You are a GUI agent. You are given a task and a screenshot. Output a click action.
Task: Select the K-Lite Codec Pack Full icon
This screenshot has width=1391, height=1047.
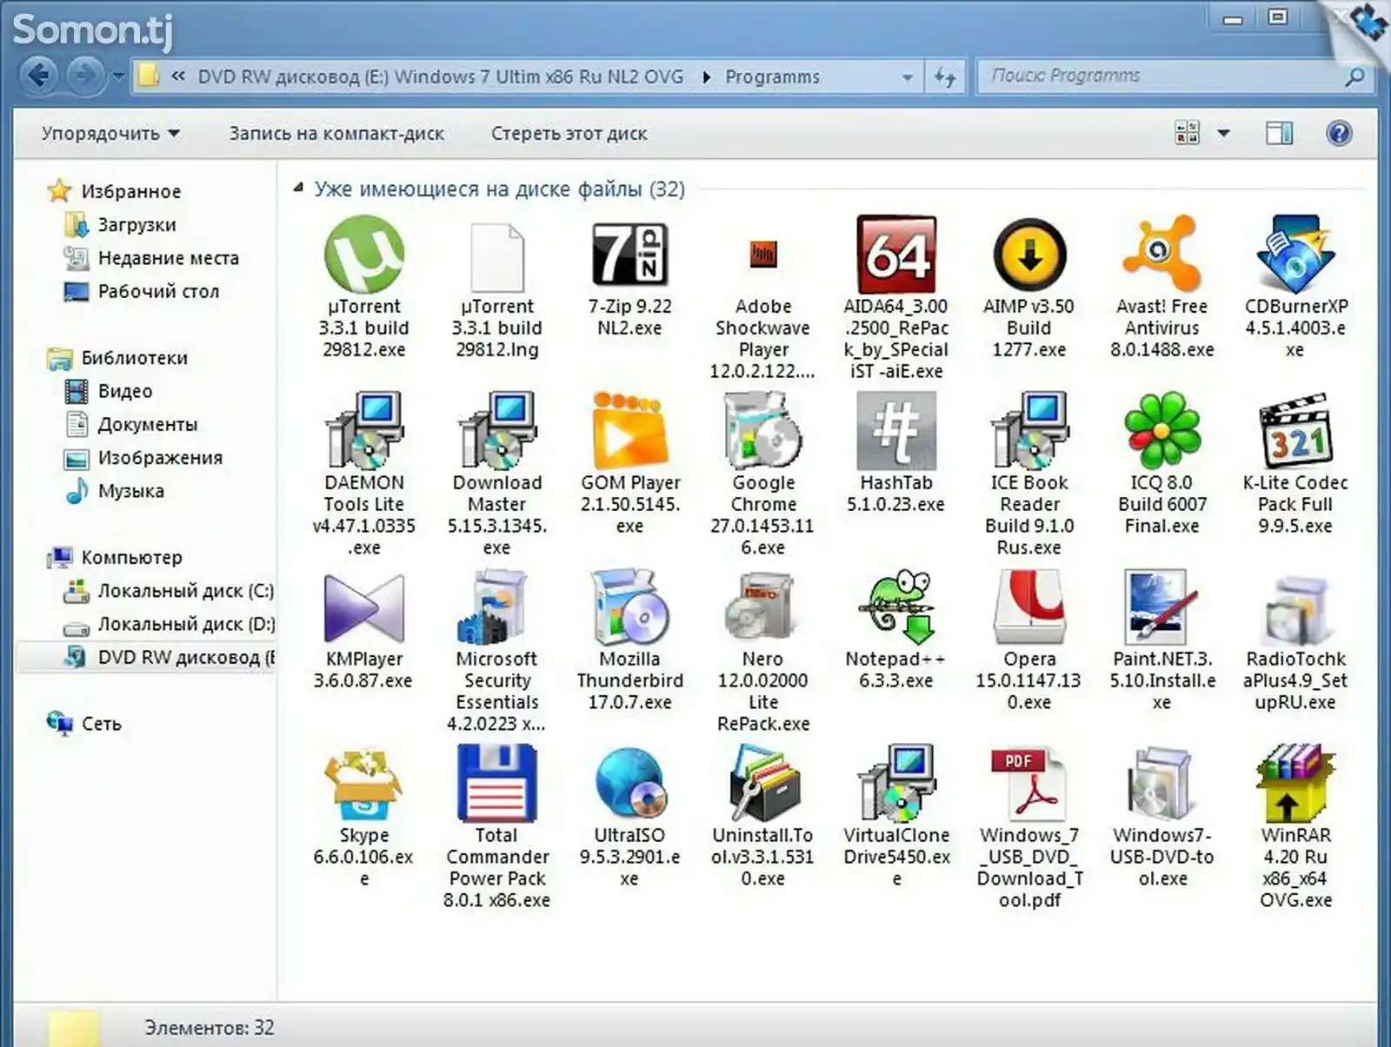click(x=1295, y=430)
